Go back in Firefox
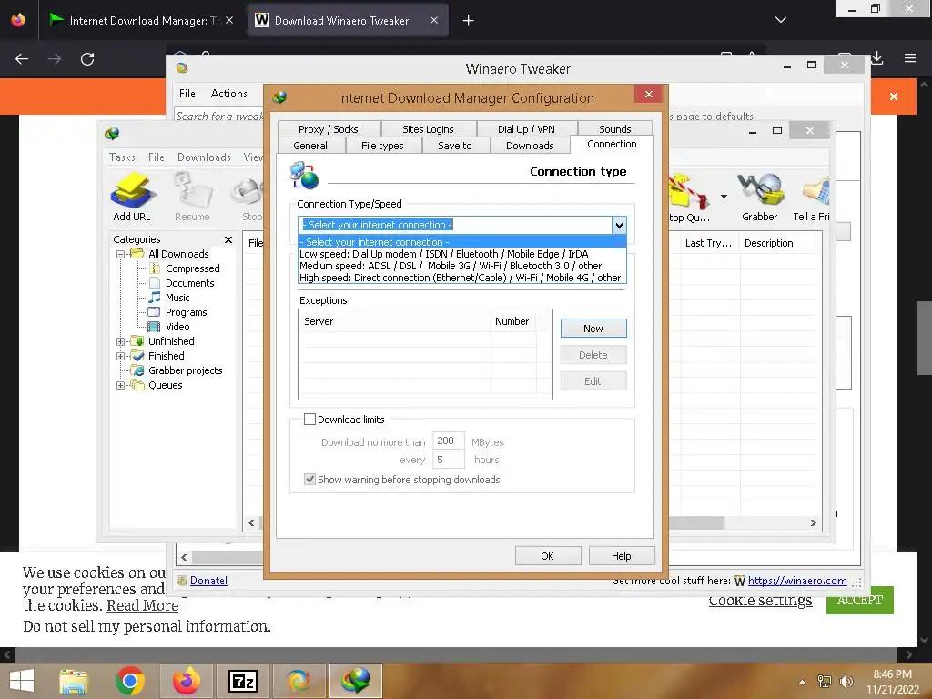This screenshot has width=932, height=699. click(22, 59)
